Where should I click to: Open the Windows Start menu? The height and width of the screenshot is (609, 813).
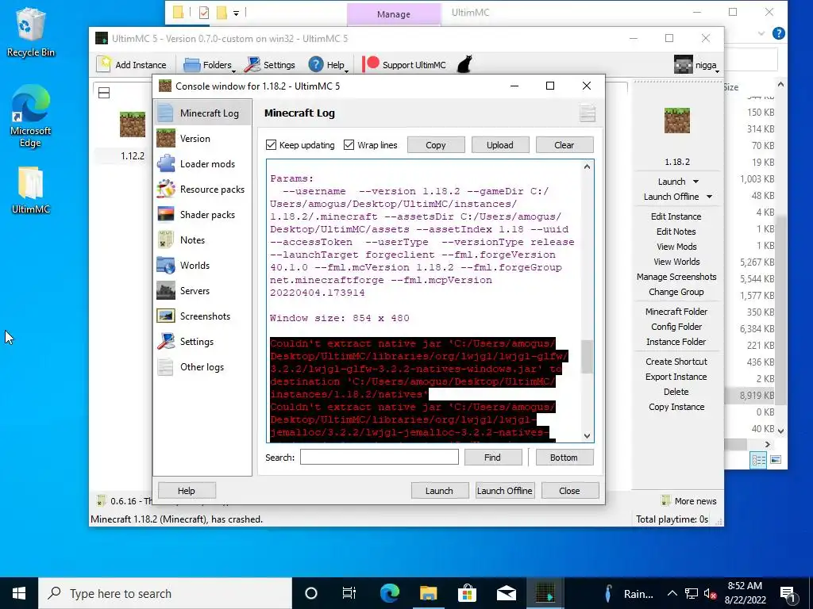(x=19, y=593)
